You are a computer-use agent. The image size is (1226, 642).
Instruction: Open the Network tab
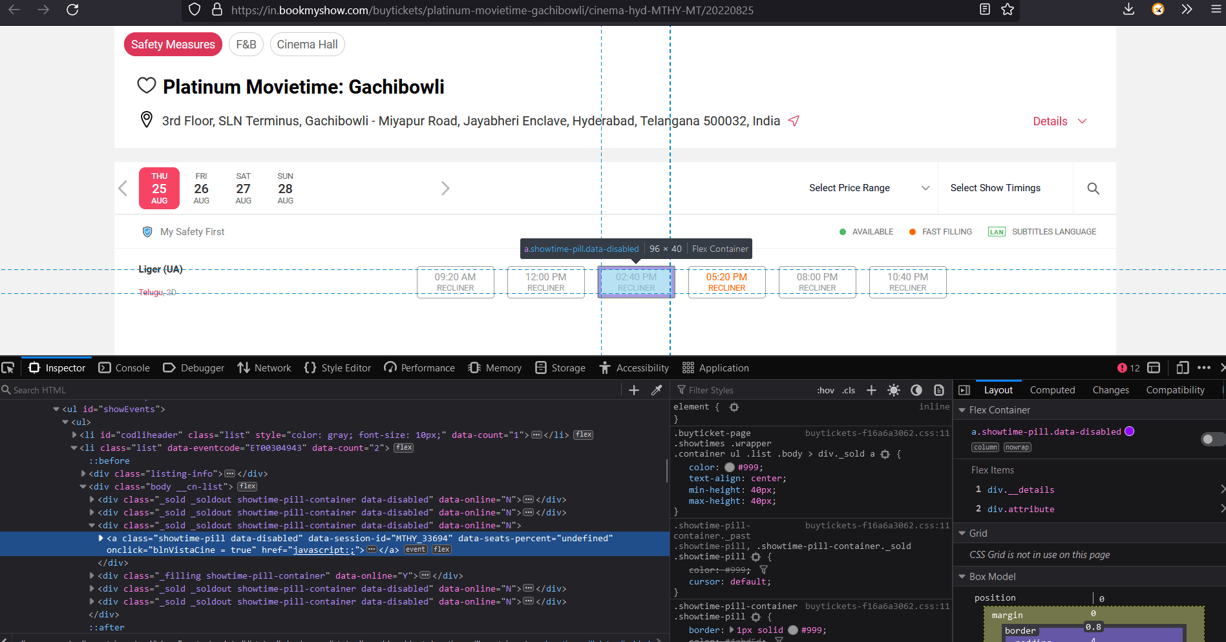264,368
